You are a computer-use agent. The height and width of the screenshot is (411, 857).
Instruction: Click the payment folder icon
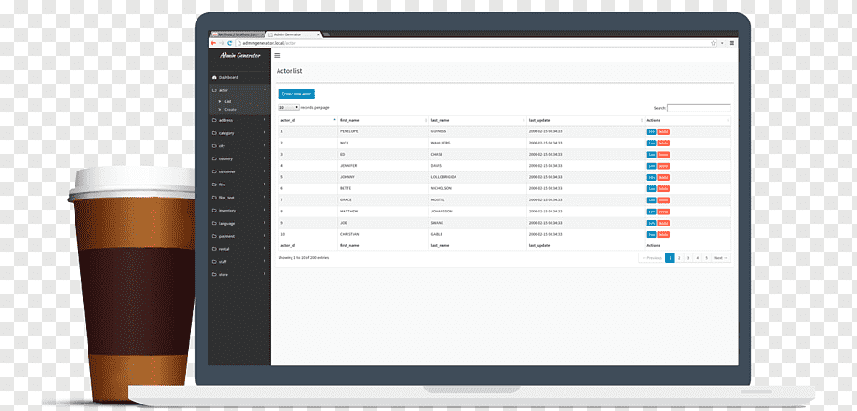pos(214,236)
